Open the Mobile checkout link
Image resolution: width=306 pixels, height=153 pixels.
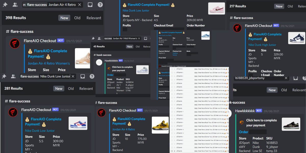click(175, 55)
